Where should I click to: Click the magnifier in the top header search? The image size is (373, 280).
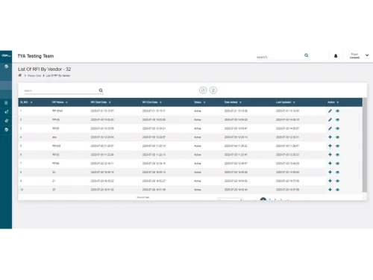click(x=307, y=55)
